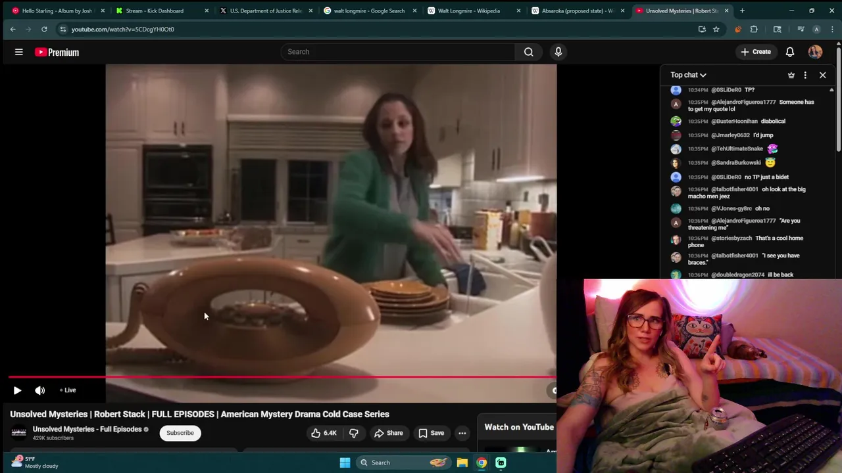Click the YouTube search magnifier button

pos(528,52)
